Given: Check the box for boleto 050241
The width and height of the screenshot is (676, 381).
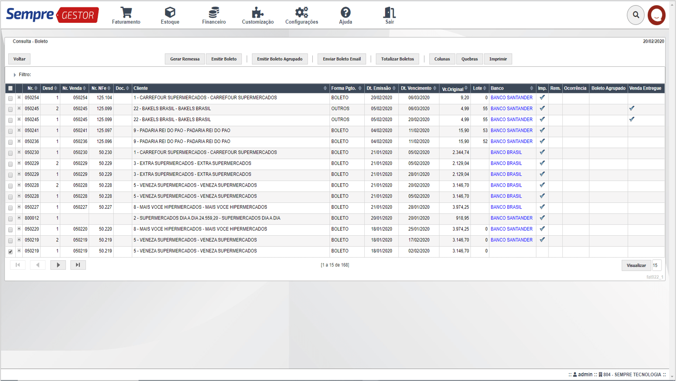Looking at the screenshot, I should pos(10,131).
